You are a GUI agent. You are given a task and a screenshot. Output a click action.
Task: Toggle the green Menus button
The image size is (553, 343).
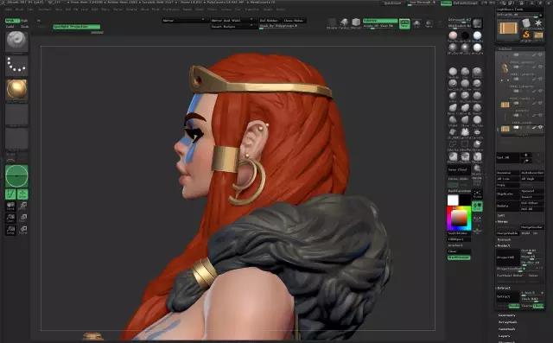446,3
